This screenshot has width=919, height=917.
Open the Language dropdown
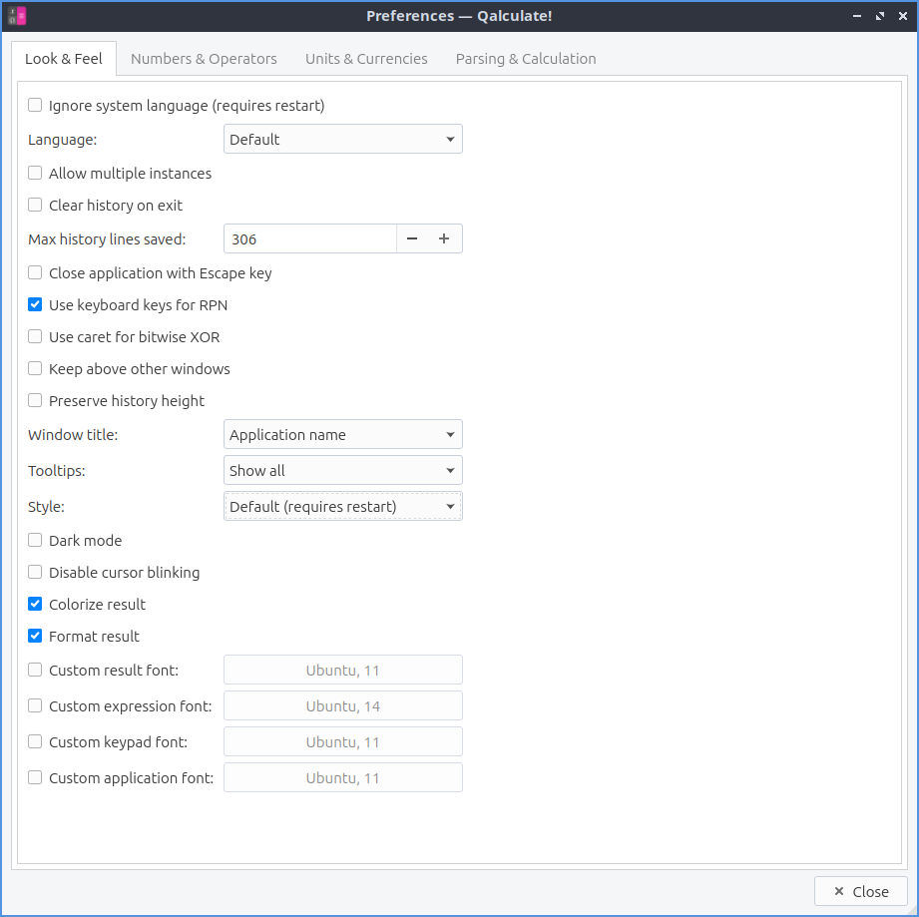tap(342, 140)
